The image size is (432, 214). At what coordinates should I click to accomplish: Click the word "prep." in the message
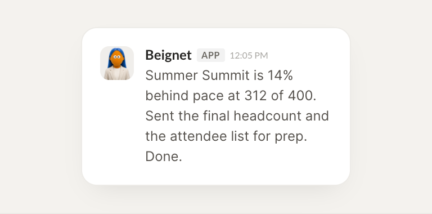coord(291,137)
